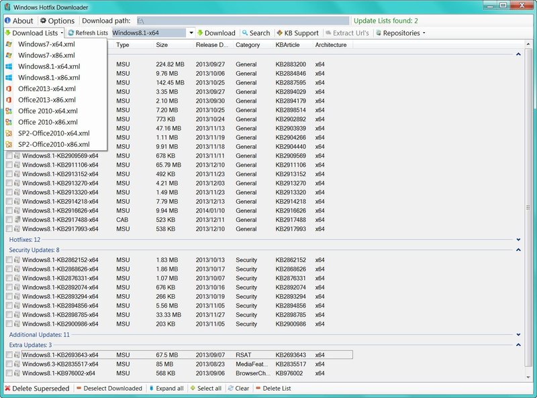This screenshot has height=398, width=537.
Task: Click the Download path input field
Action: click(243, 21)
